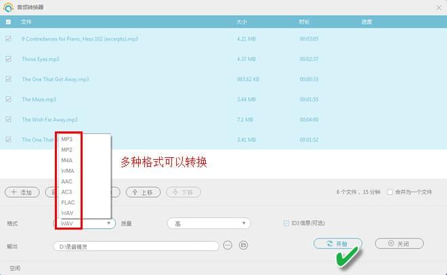Click the 关闭 close button
Screen dimensions: 447x275
[399, 243]
